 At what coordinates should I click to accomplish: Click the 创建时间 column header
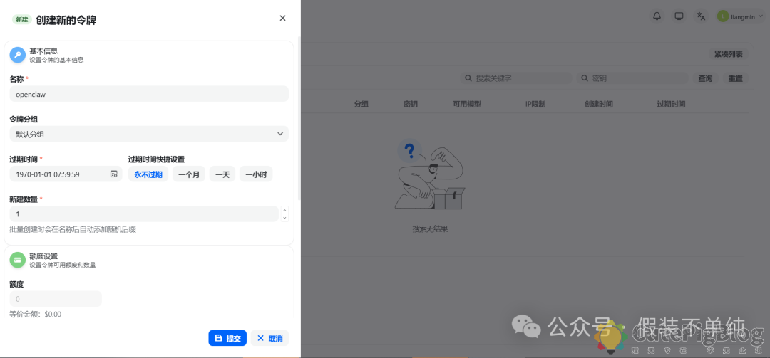click(598, 104)
